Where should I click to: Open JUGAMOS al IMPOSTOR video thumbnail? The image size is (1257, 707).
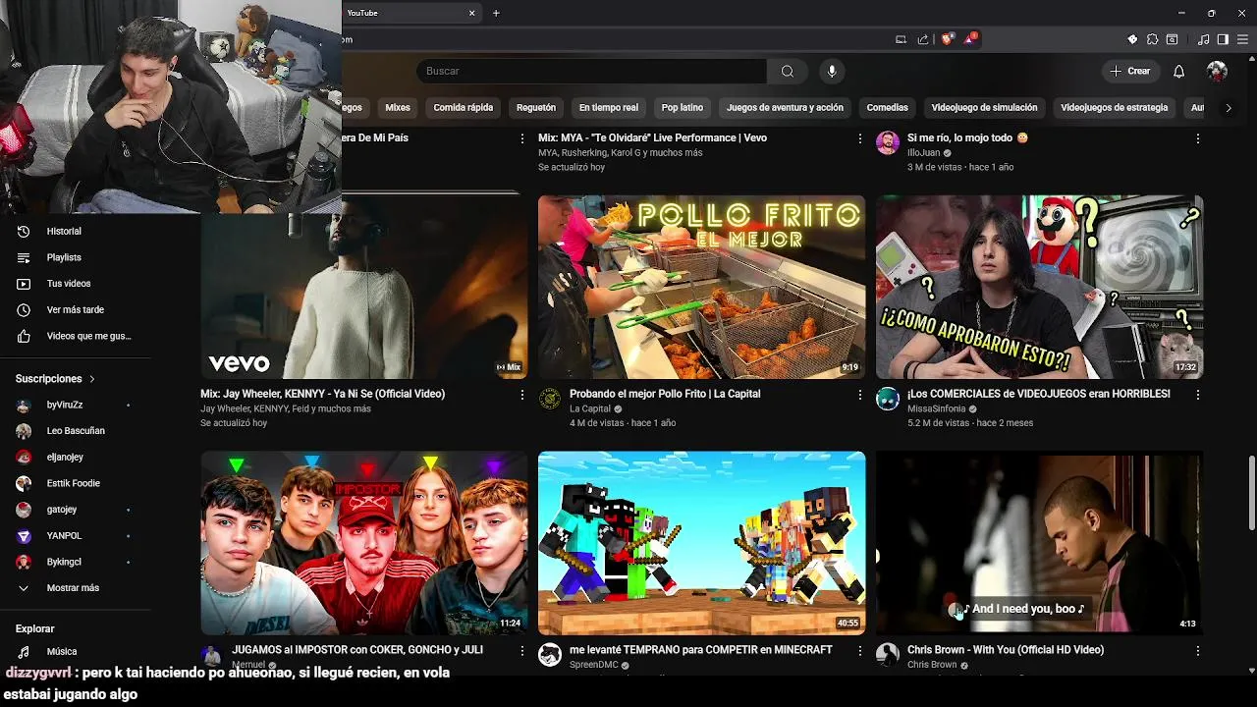pyautogui.click(x=364, y=543)
